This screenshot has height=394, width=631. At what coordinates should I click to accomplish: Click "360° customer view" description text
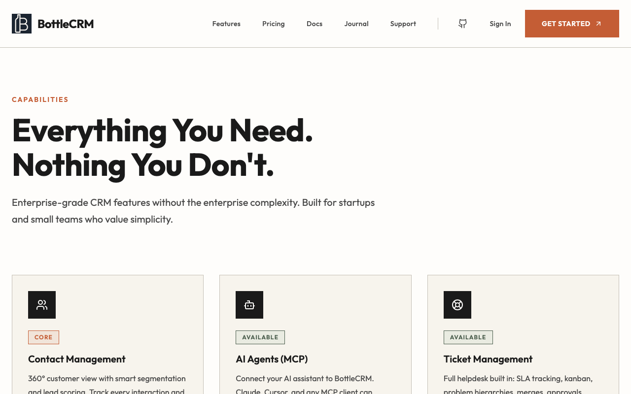(107, 385)
